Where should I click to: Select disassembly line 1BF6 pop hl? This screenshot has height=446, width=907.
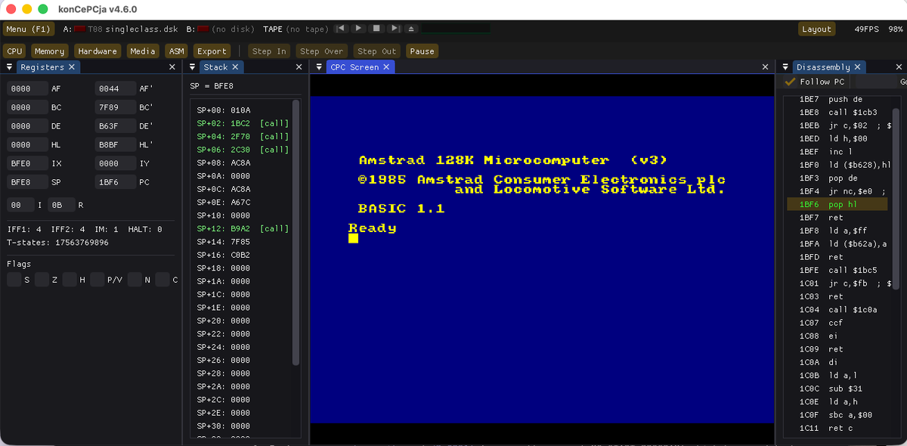coord(839,204)
